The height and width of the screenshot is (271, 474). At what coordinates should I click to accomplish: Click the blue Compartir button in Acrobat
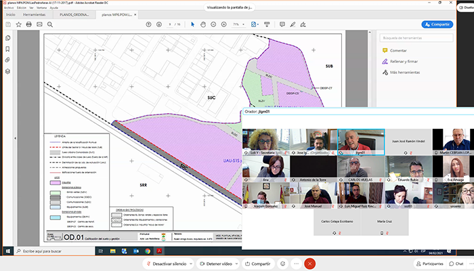(x=437, y=24)
